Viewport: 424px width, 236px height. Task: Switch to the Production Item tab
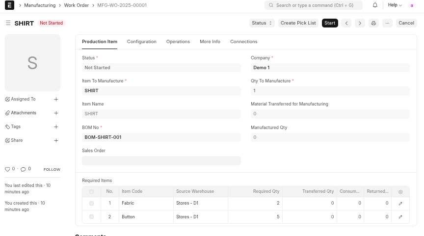click(100, 42)
